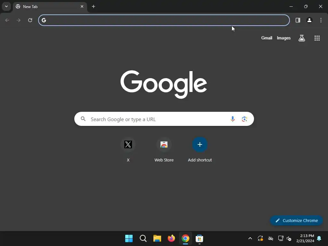Open Microsoft Store from taskbar
Viewport: 328px width, 246px height.
(x=199, y=238)
